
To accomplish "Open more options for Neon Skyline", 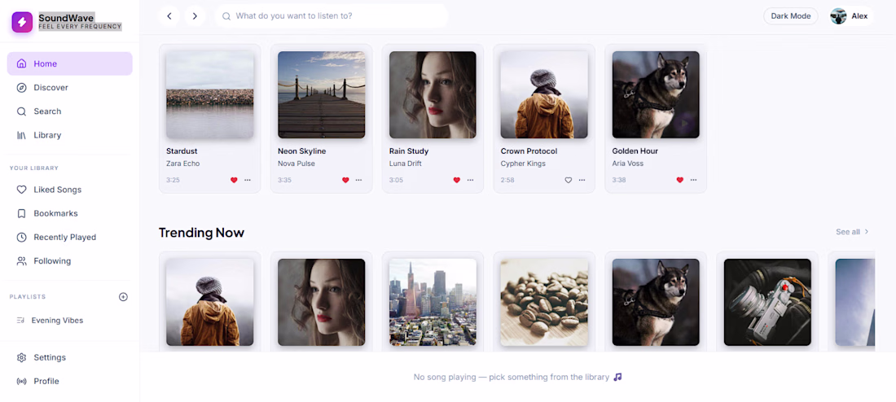I will pyautogui.click(x=359, y=180).
